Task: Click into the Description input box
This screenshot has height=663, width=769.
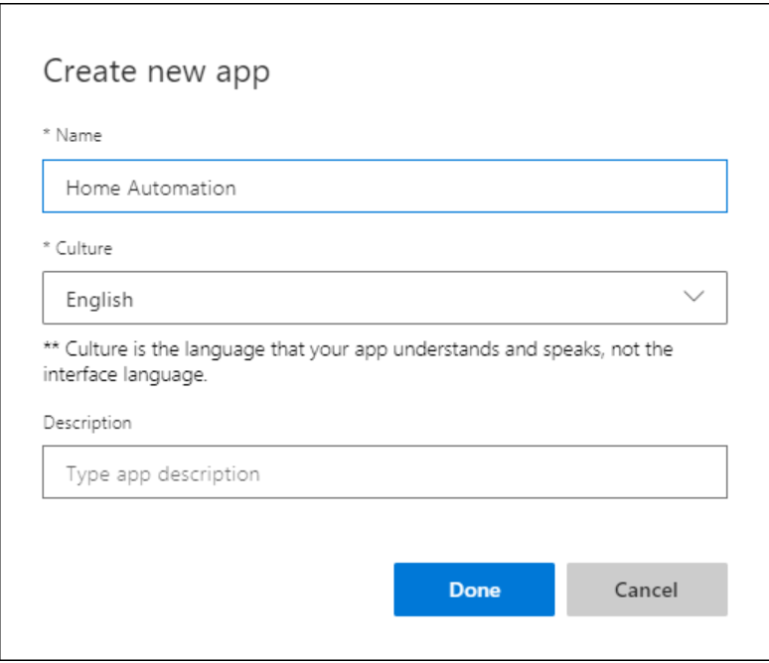Action: [384, 471]
